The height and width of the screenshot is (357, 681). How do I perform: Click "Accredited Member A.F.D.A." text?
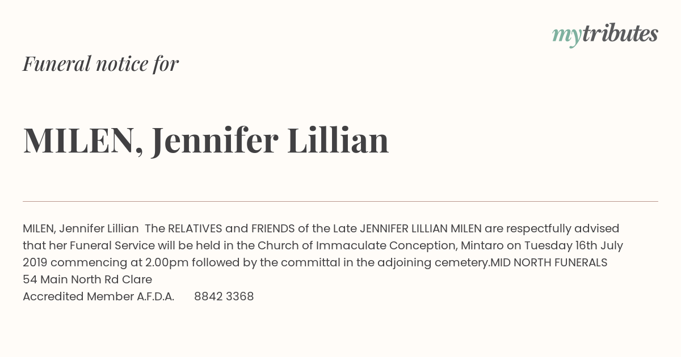point(99,296)
